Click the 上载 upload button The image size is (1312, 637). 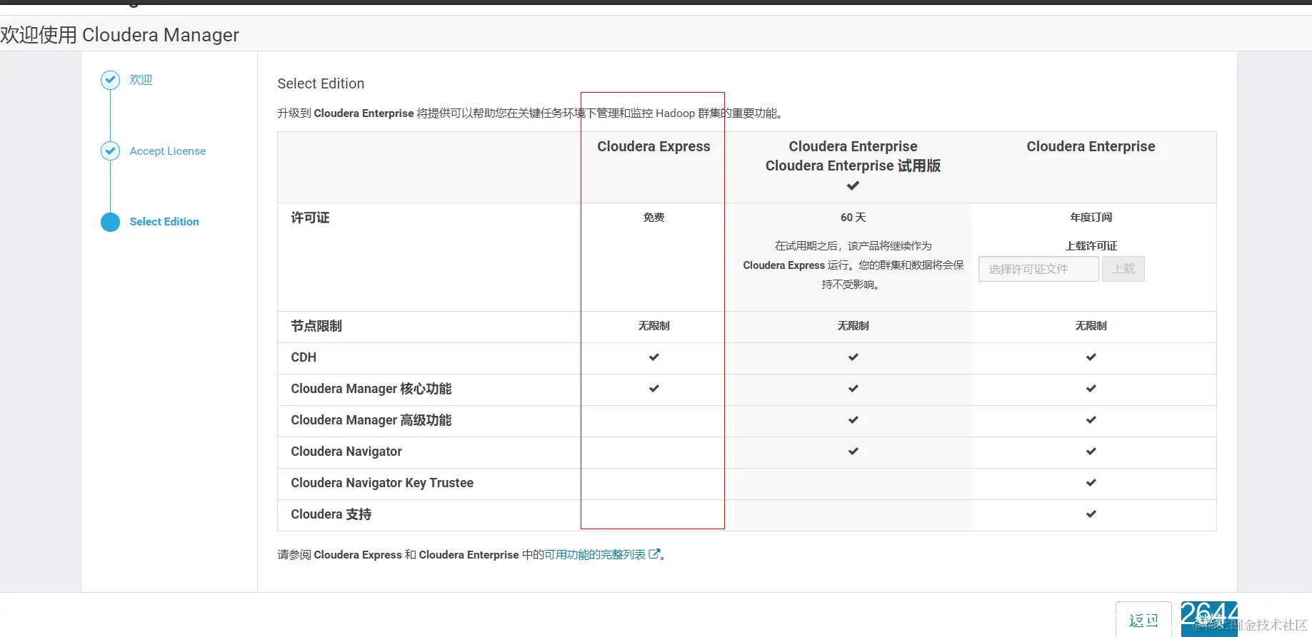point(1123,269)
